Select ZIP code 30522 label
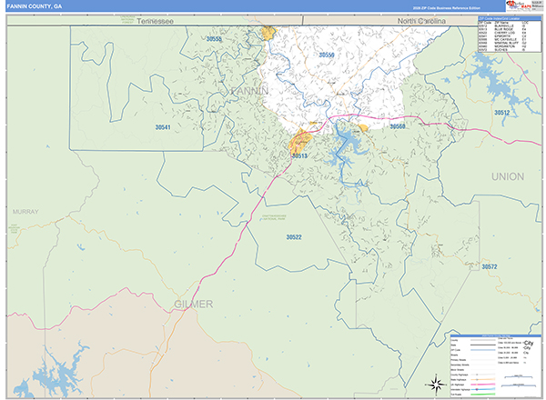The width and height of the screenshot is (546, 400). coord(293,237)
